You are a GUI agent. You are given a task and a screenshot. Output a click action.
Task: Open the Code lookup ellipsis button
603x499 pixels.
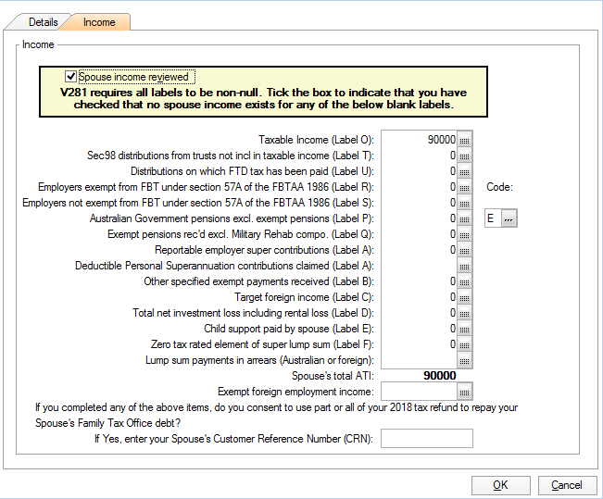coord(509,218)
